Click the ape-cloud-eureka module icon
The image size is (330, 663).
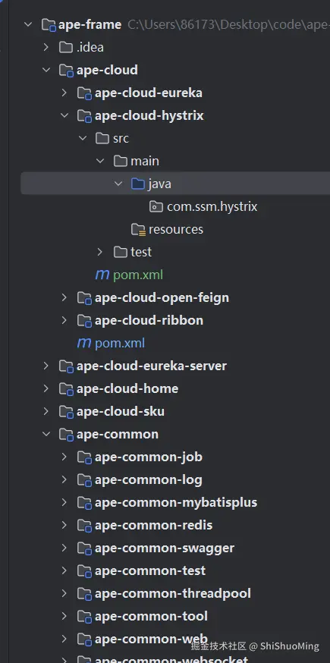pyautogui.click(x=85, y=93)
